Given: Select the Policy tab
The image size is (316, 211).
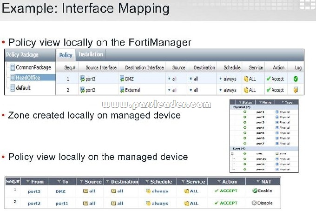Looking at the screenshot, I should (66, 55).
